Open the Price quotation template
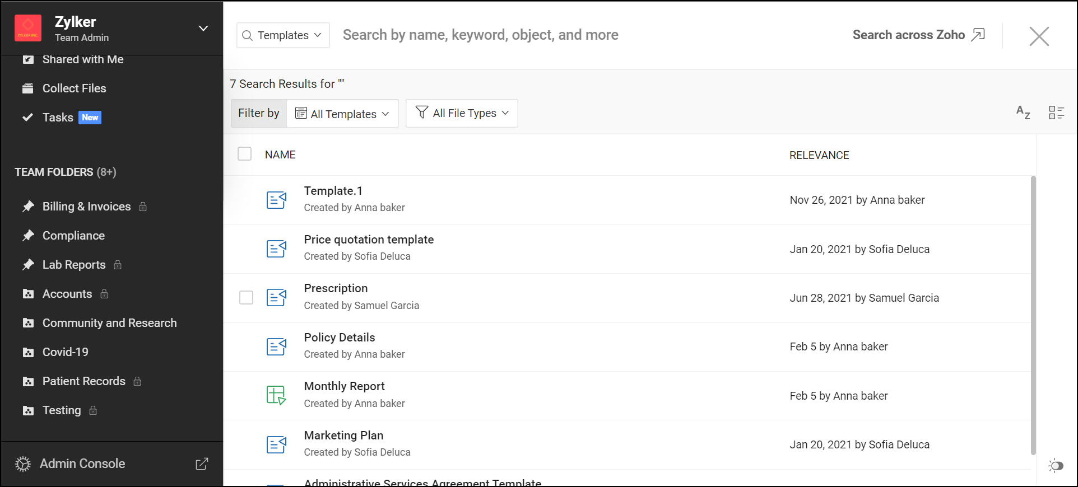The height and width of the screenshot is (487, 1078). click(x=369, y=240)
